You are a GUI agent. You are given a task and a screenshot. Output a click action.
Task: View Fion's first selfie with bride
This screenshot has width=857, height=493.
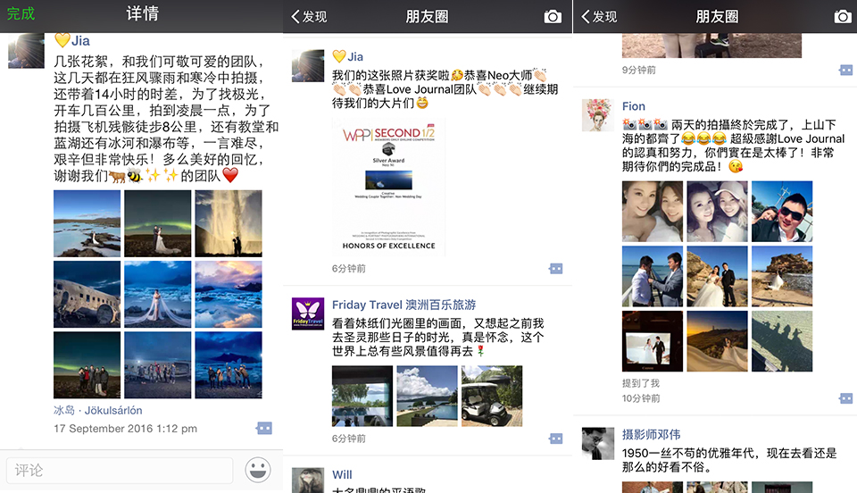point(653,212)
